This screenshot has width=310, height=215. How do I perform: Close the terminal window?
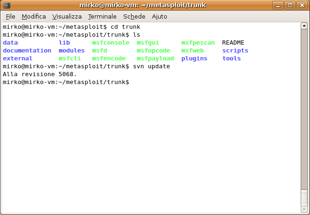pos(302,5)
